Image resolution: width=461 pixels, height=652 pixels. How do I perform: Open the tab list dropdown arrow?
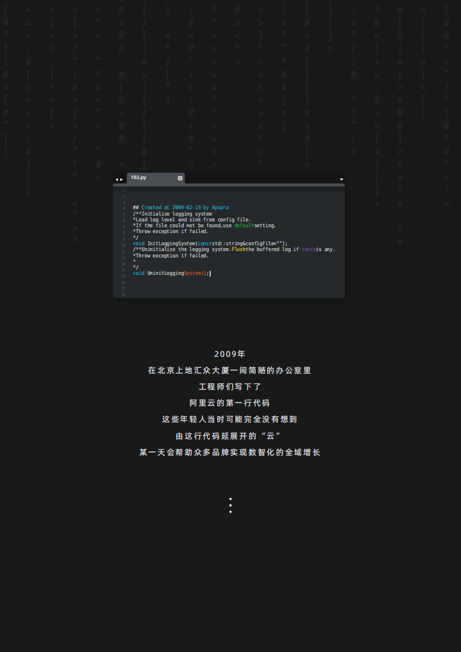[x=341, y=180]
